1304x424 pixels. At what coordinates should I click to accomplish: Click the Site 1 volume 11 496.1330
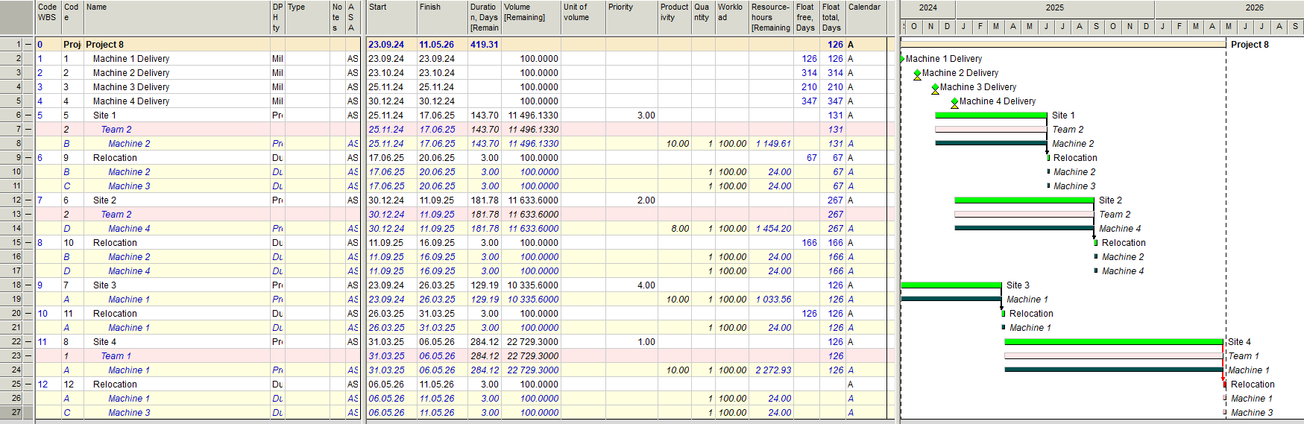533,116
